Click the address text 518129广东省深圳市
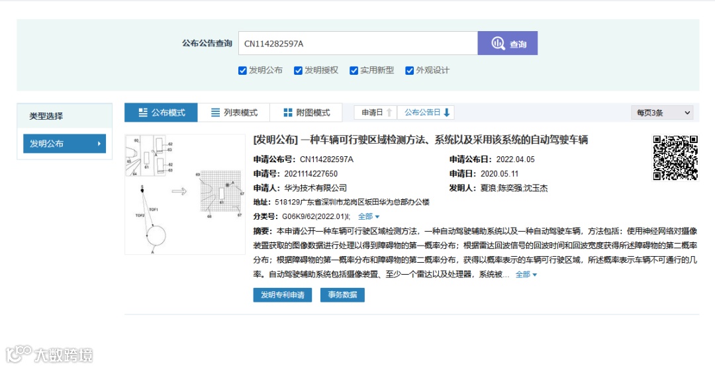The width and height of the screenshot is (715, 368). point(352,202)
